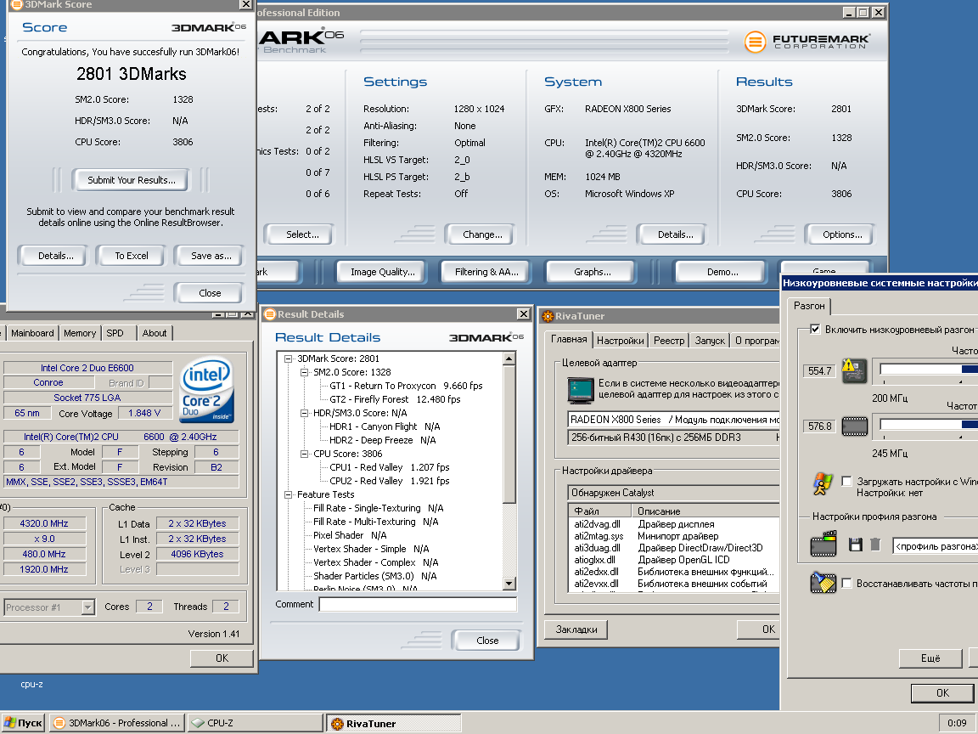Click RivaTuner gear icon in title bar
This screenshot has width=978, height=734.
pos(547,316)
